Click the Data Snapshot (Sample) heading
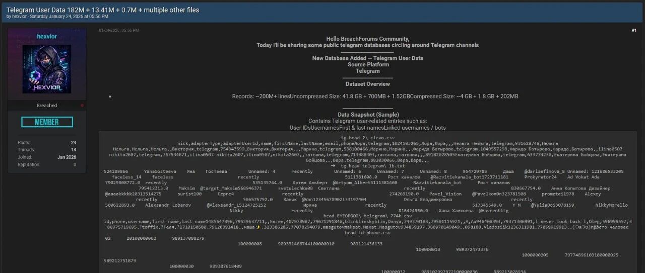 [x=368, y=115]
